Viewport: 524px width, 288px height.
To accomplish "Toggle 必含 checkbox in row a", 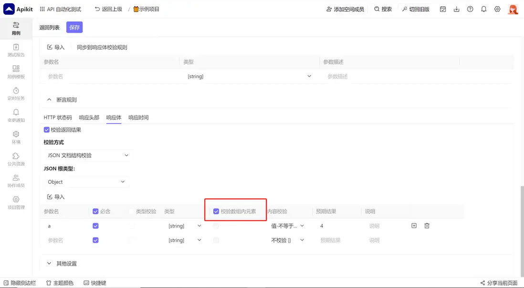I will (95, 226).
